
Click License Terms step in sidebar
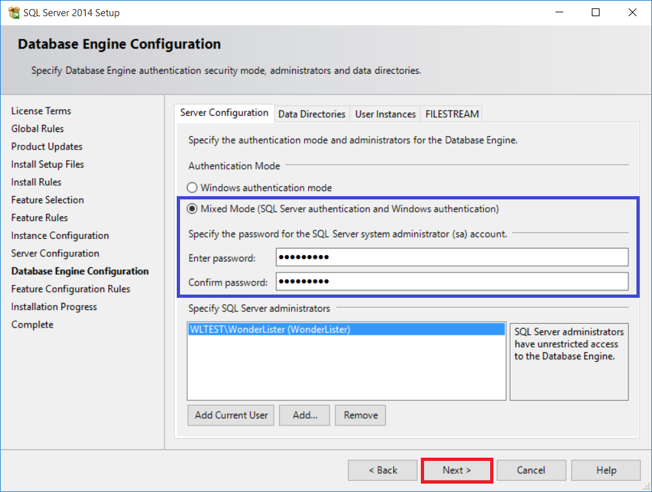pos(41,111)
